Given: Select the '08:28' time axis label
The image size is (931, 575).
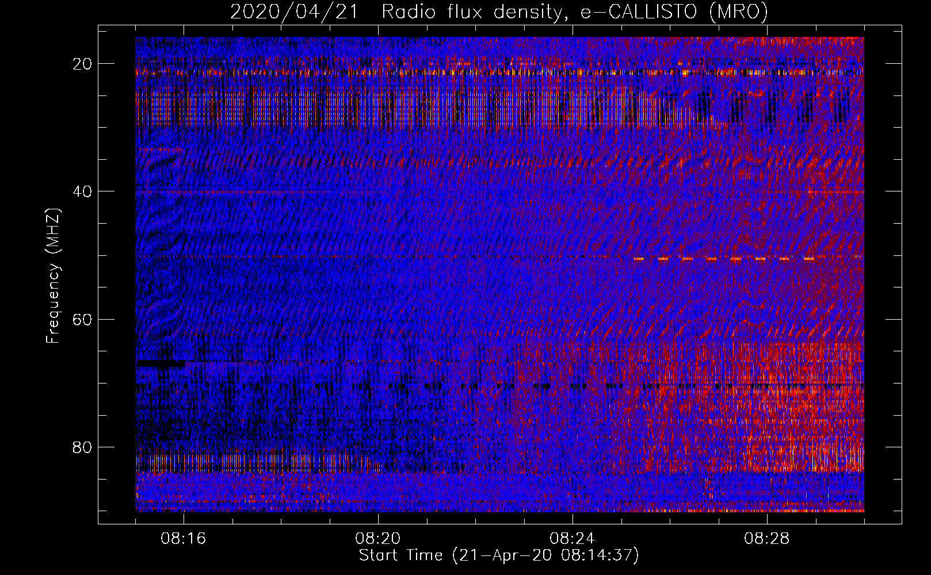Looking at the screenshot, I should pos(767,539).
